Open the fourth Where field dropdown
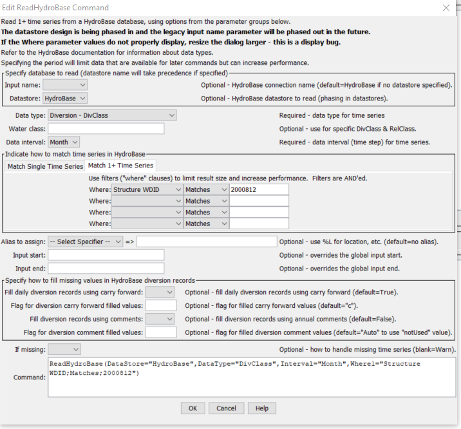 click(147, 224)
